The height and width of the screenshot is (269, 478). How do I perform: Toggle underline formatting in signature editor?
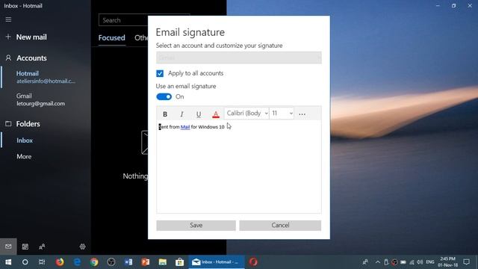pos(199,114)
